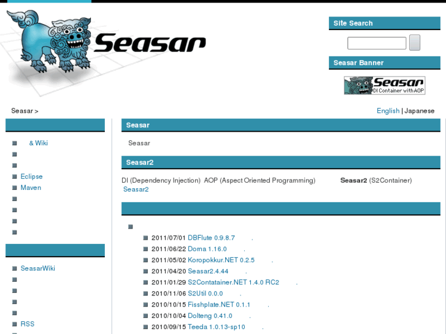Open Doma 1.16.0 release link

point(207,249)
